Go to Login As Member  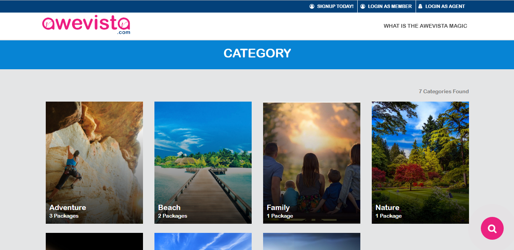coord(389,6)
